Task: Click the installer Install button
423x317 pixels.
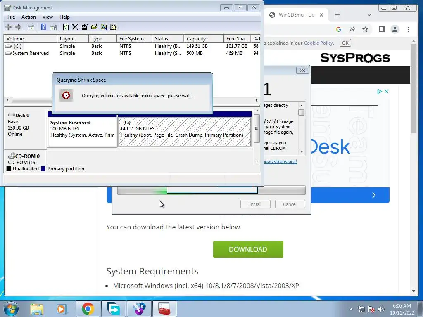Action: [255, 204]
